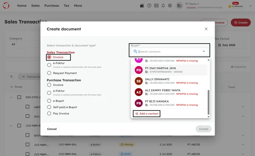Click the PT Demo 1 company building icon
This screenshot has width=255, height=156.
click(179, 6)
